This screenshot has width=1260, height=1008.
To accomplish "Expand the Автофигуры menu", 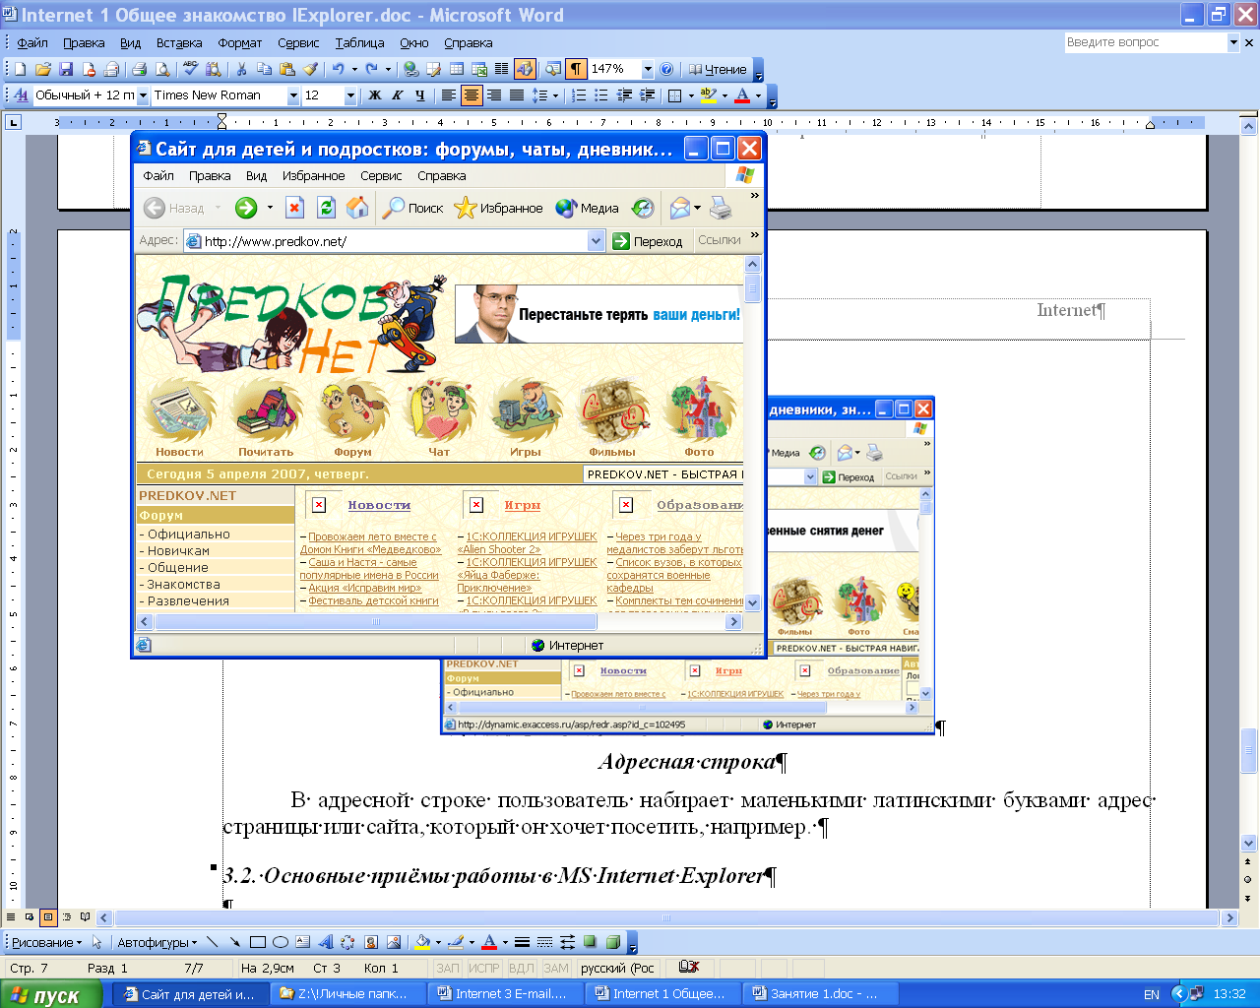I will [x=157, y=942].
